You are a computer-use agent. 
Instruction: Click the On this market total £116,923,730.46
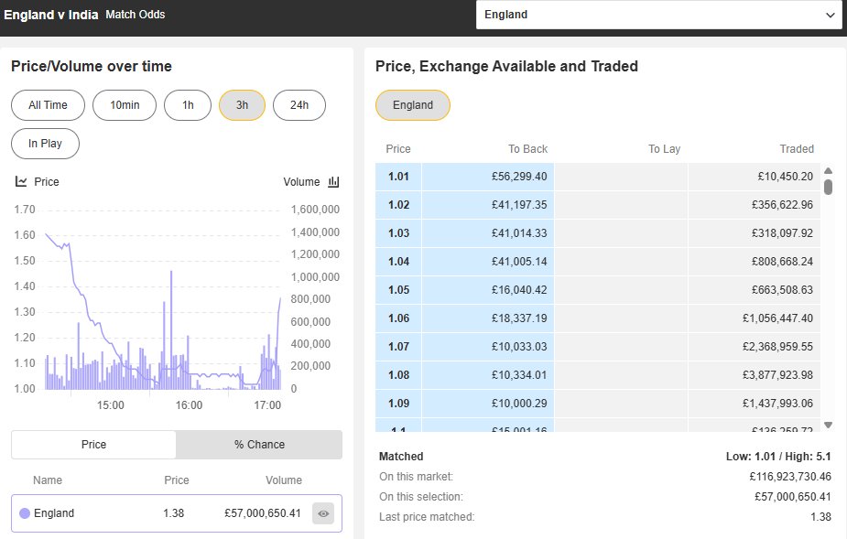pos(790,477)
